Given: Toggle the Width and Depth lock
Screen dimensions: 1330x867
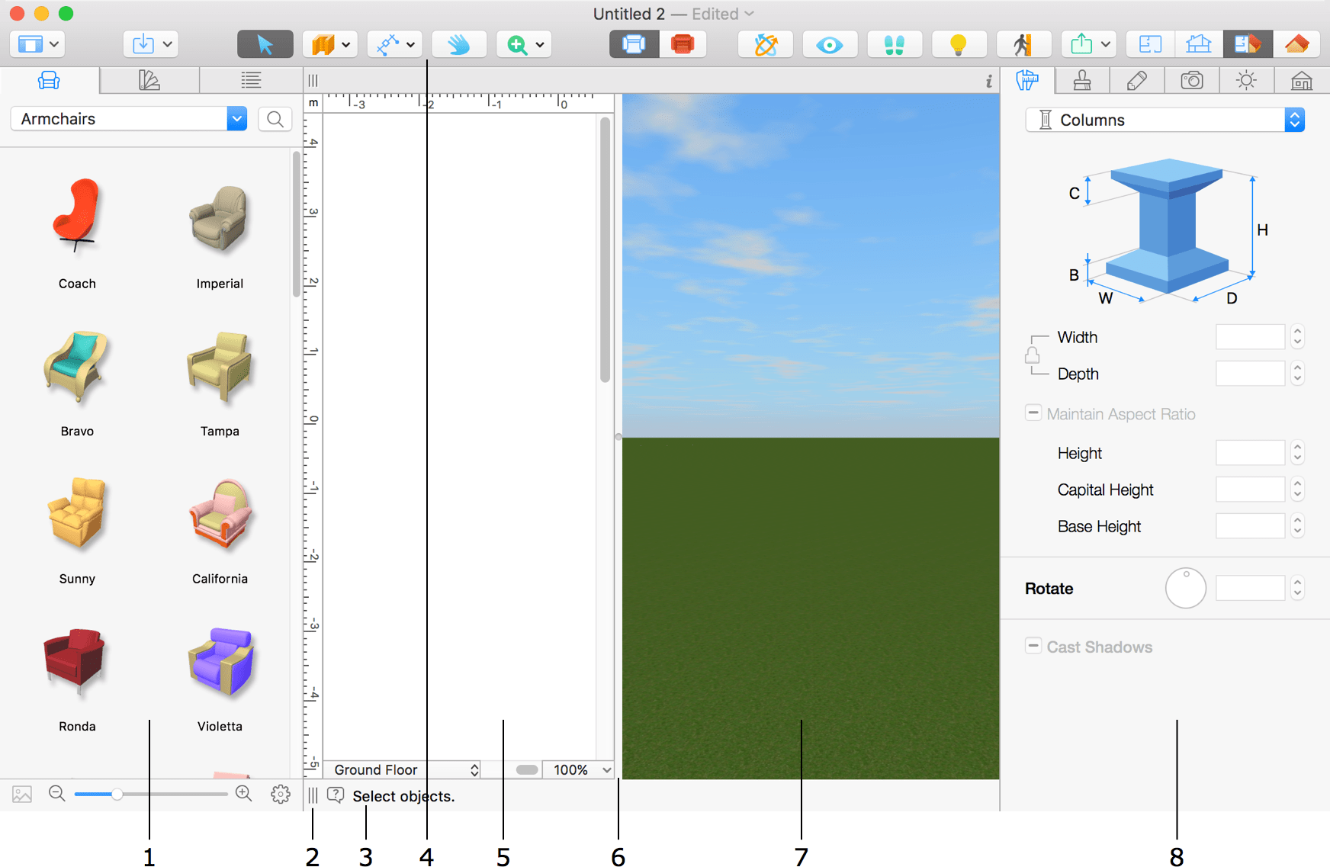Looking at the screenshot, I should point(1033,355).
